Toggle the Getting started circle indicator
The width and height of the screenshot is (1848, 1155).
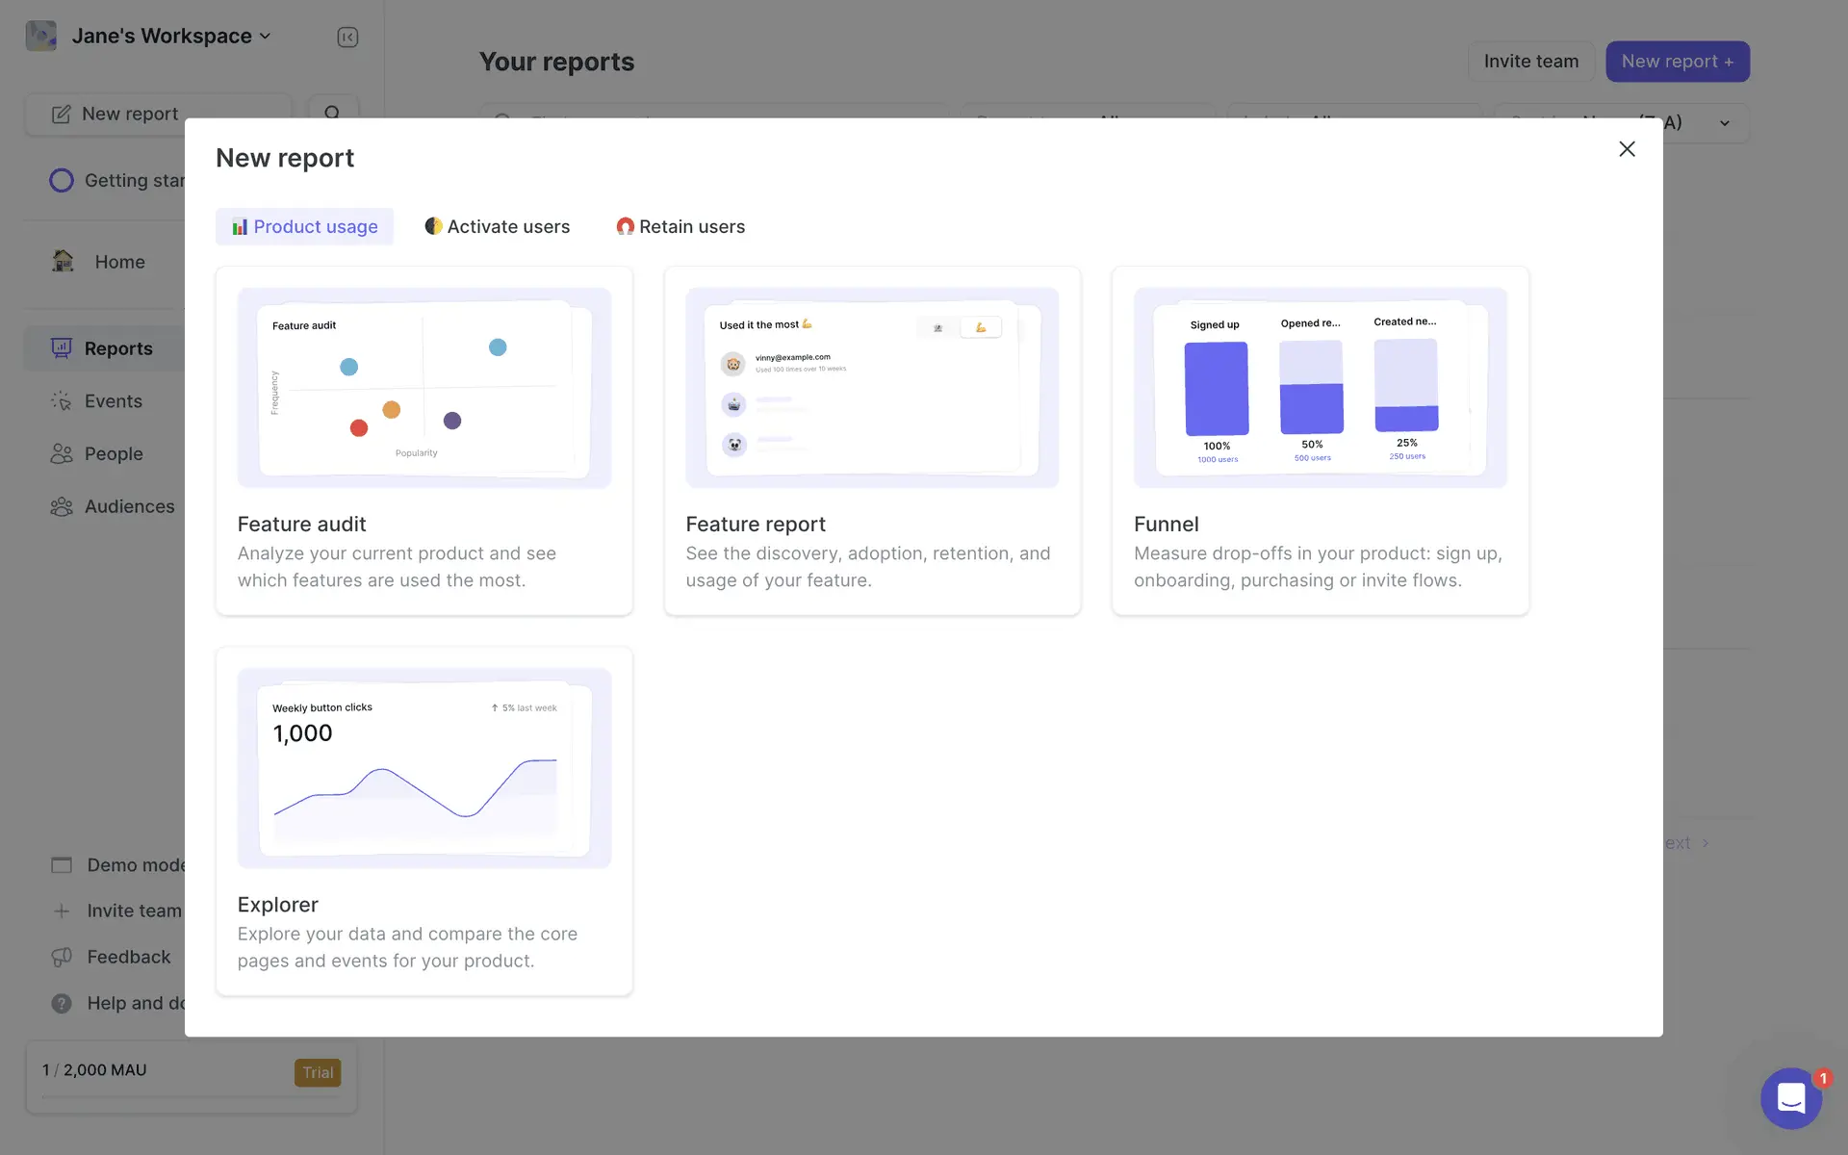(62, 181)
